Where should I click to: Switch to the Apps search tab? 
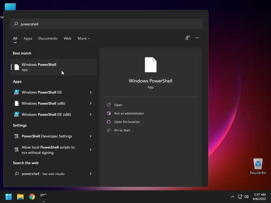28,39
